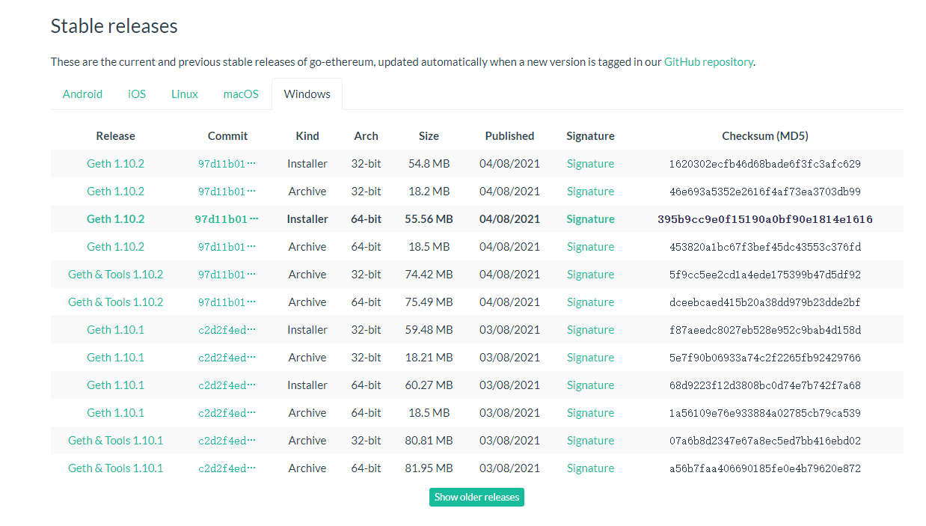Screen dimensions: 926x526
Task: Download Geth 1.10.2 32-bit Installer
Action: tap(116, 164)
